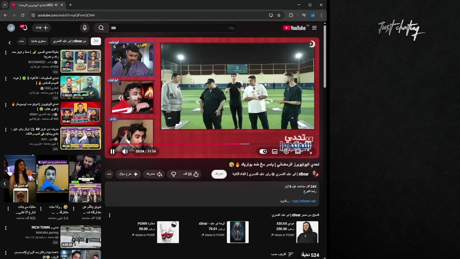Open options menu for 999 ألف views video
Image resolution: width=460 pixels, height=259 pixels.
click(x=5, y=104)
